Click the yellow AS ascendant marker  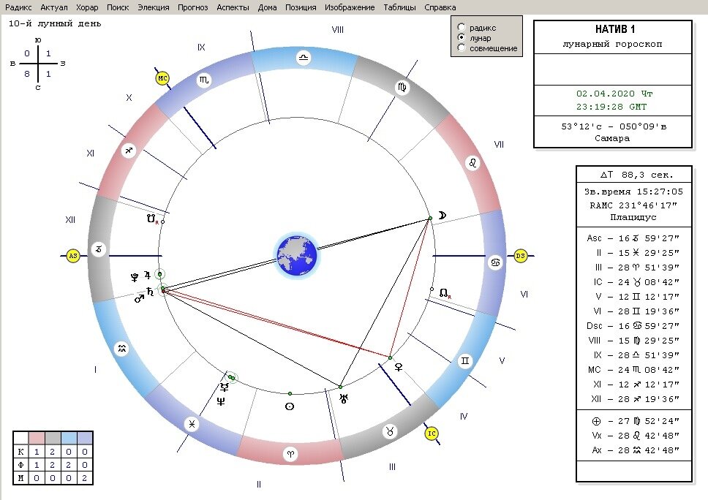click(x=72, y=256)
